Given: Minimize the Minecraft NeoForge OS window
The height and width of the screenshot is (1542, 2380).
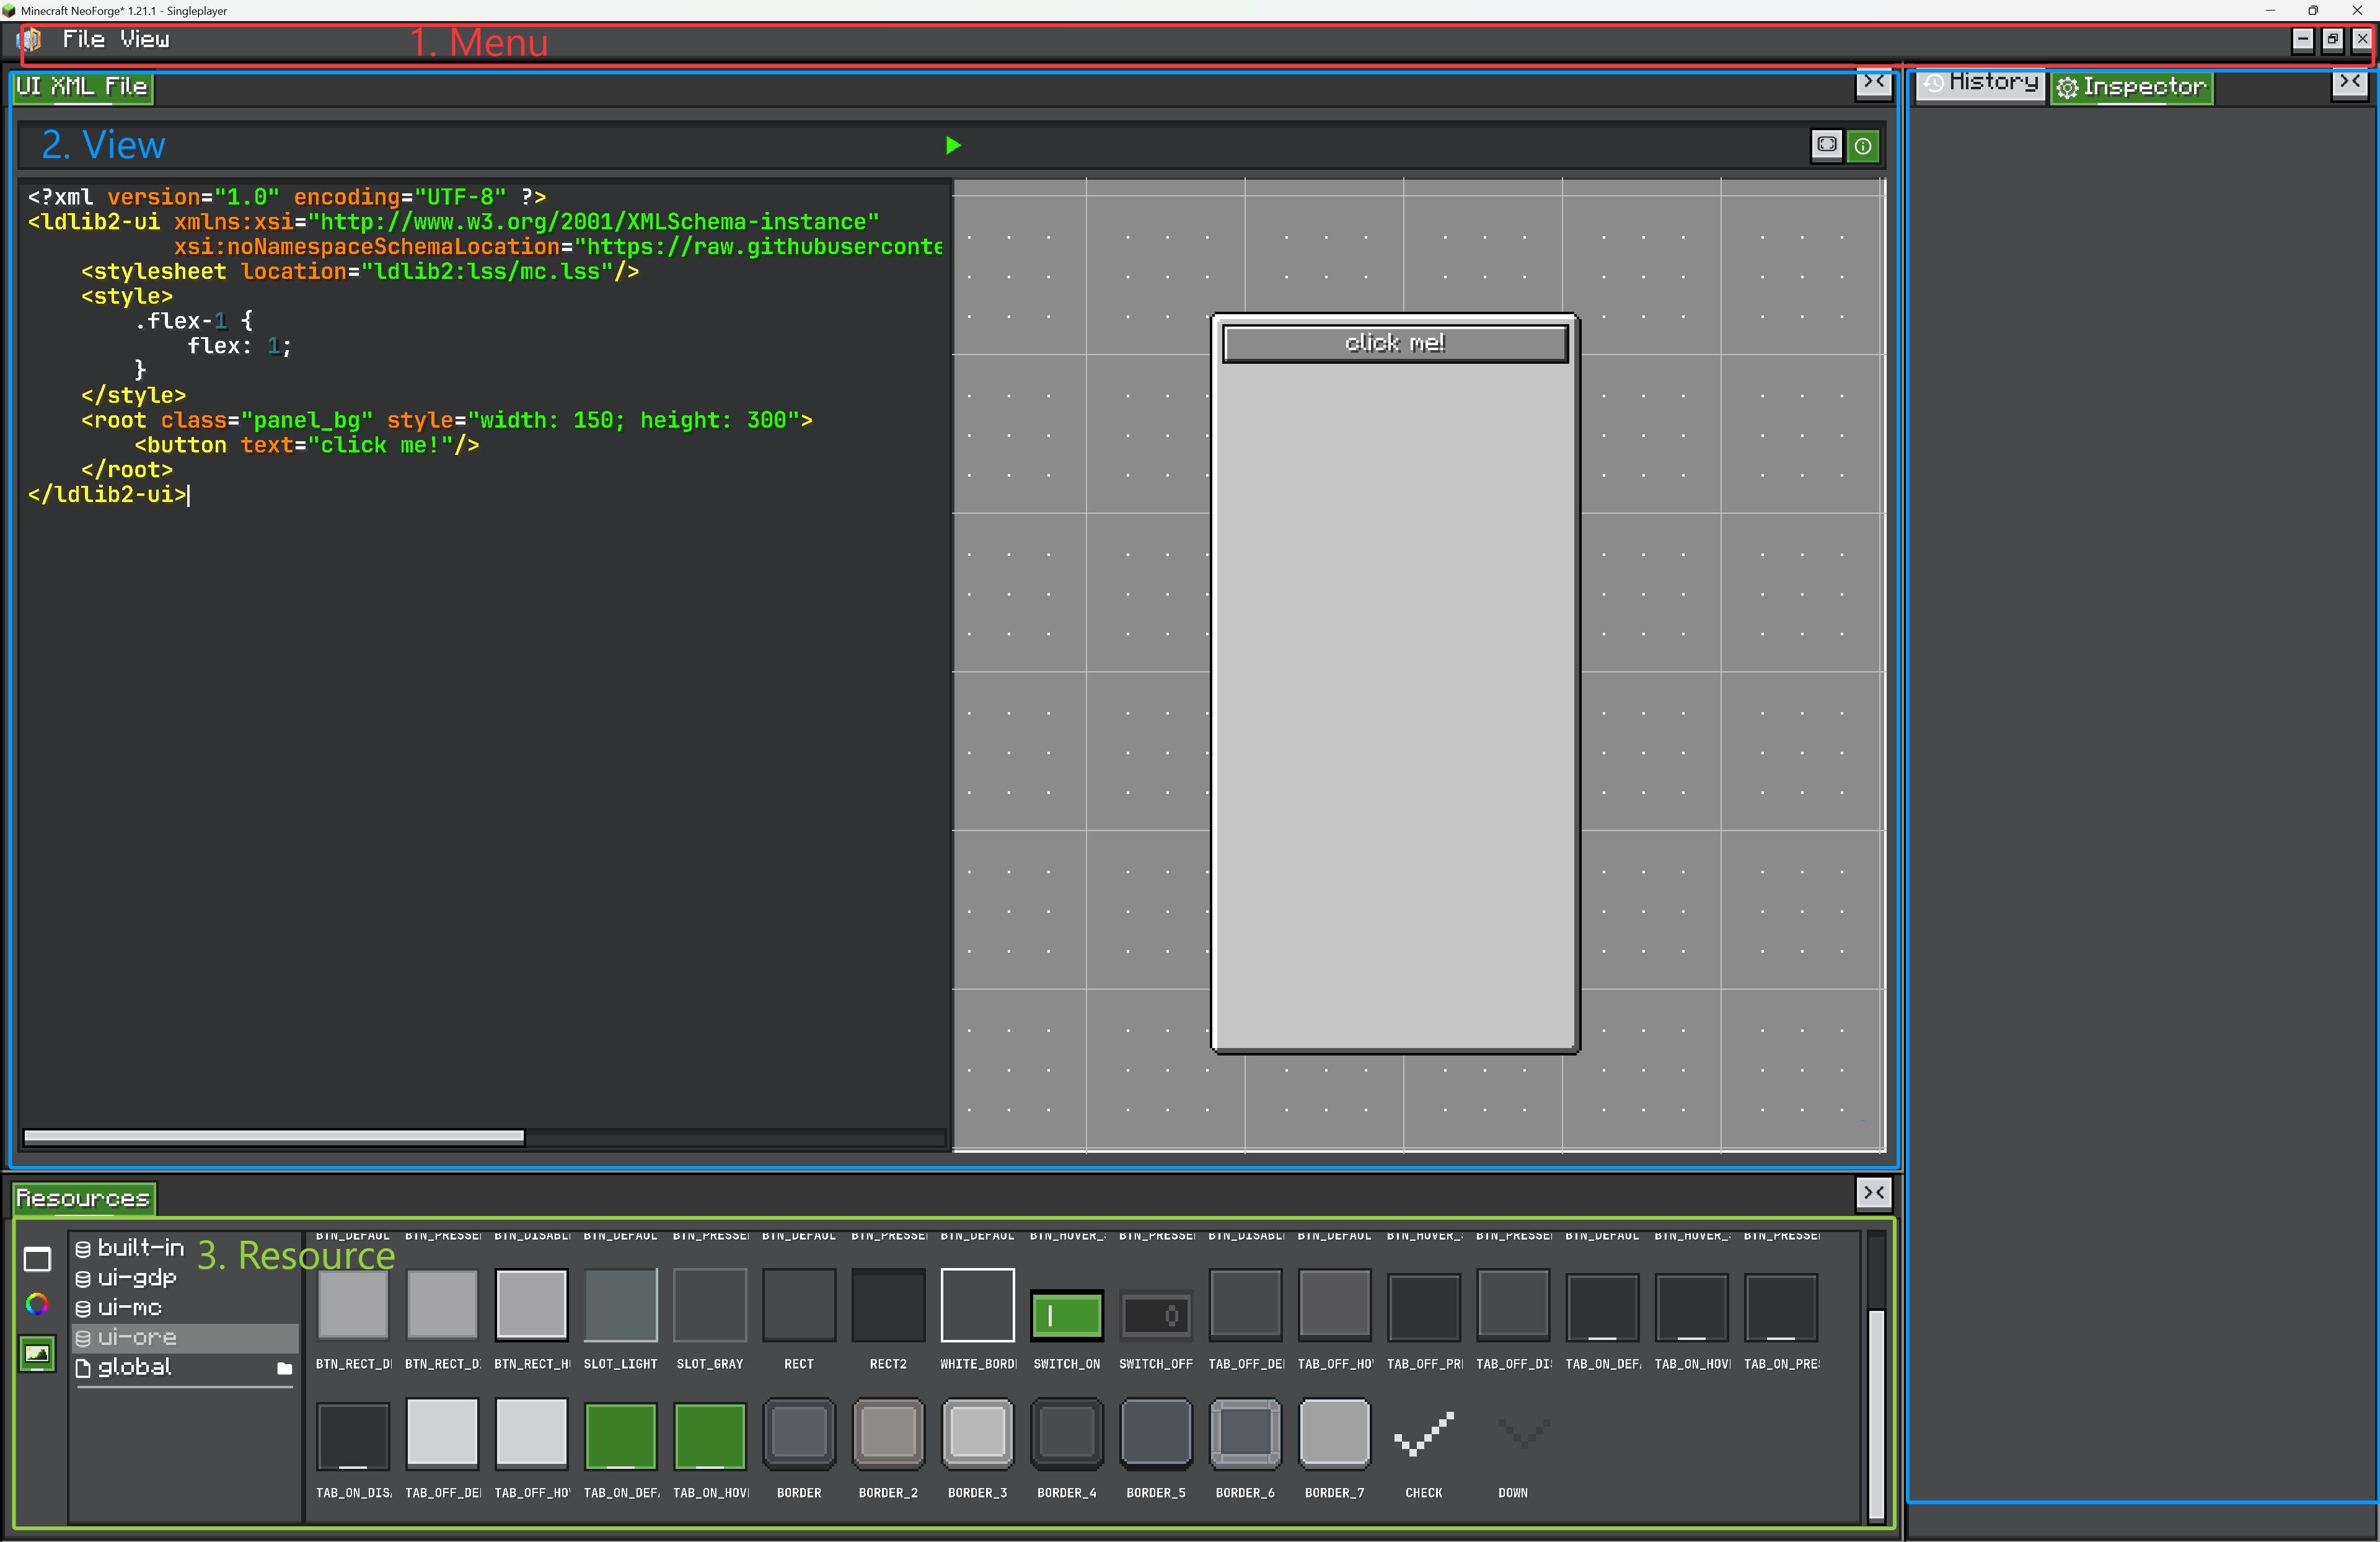Looking at the screenshot, I should click(x=2270, y=10).
